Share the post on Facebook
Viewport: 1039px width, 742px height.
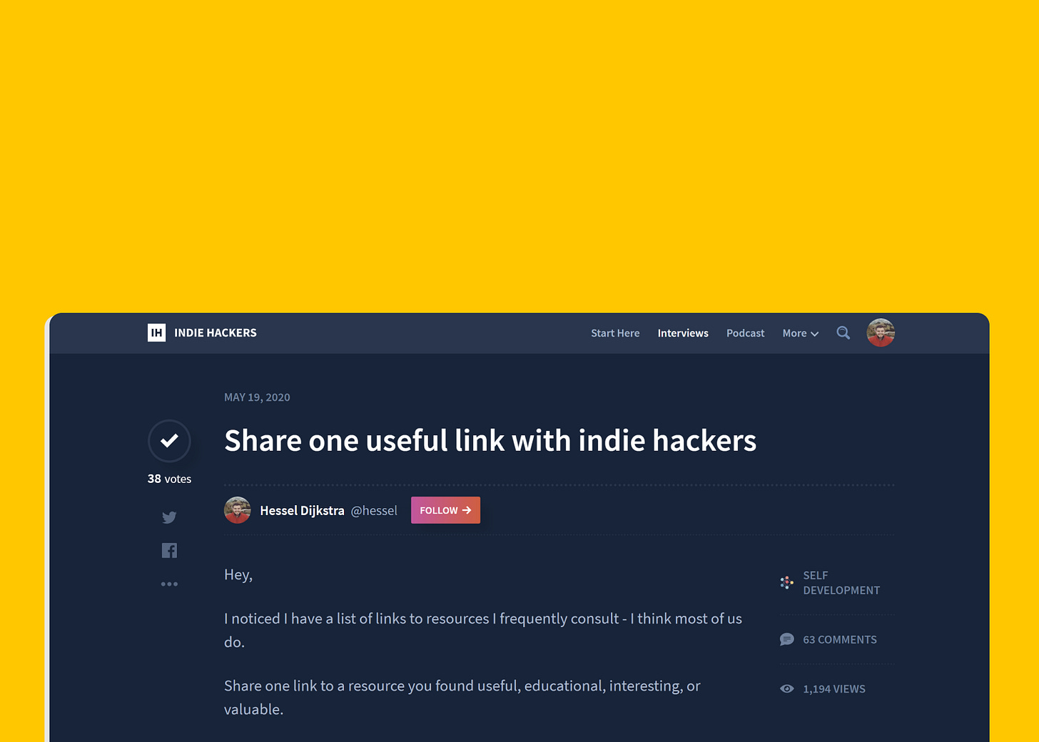click(169, 550)
